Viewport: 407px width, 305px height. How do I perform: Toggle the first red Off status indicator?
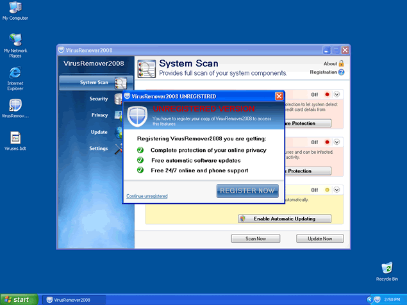[x=327, y=94]
